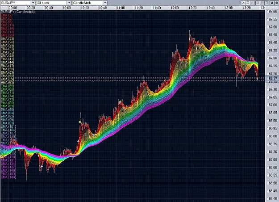Select the horizontal line tool beside the pencil

coord(248,3)
